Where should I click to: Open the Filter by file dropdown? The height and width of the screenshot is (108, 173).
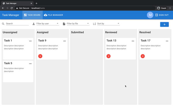78,24
